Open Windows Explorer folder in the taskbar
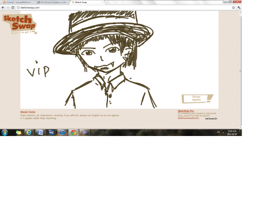This screenshot has height=204, width=272. [18, 133]
